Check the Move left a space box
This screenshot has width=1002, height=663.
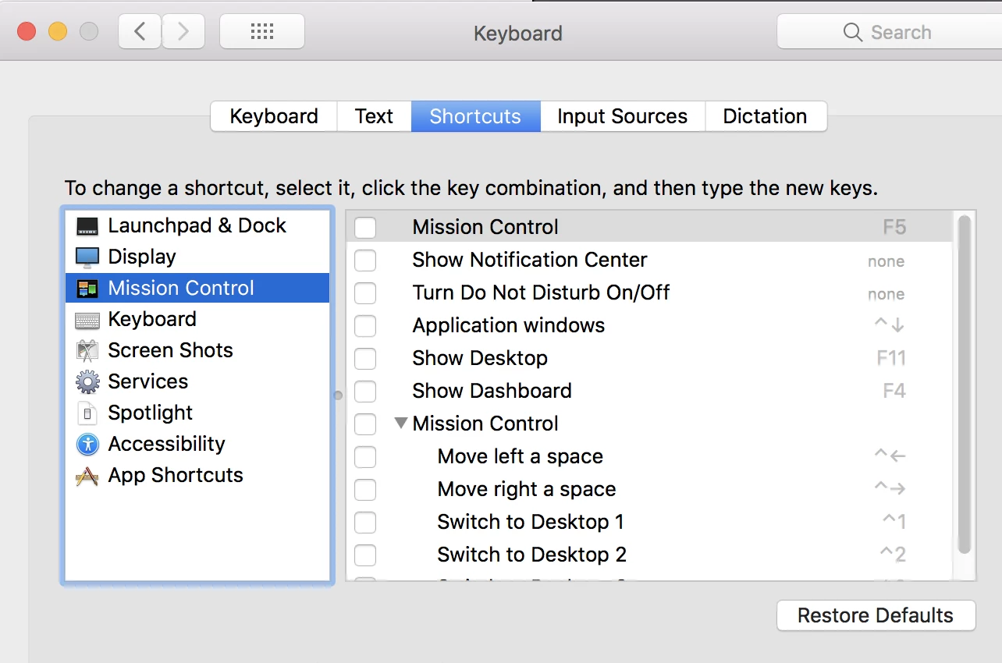365,457
